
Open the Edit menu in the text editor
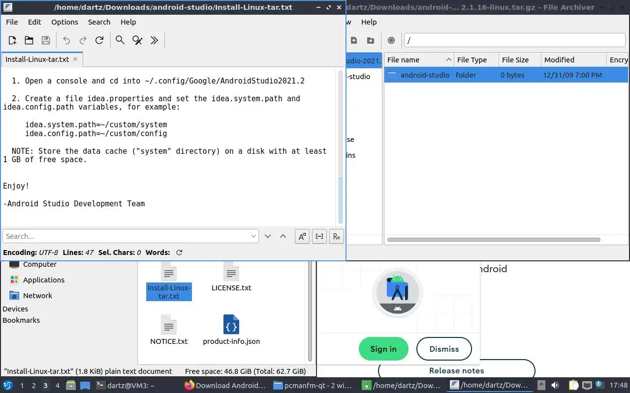point(34,22)
